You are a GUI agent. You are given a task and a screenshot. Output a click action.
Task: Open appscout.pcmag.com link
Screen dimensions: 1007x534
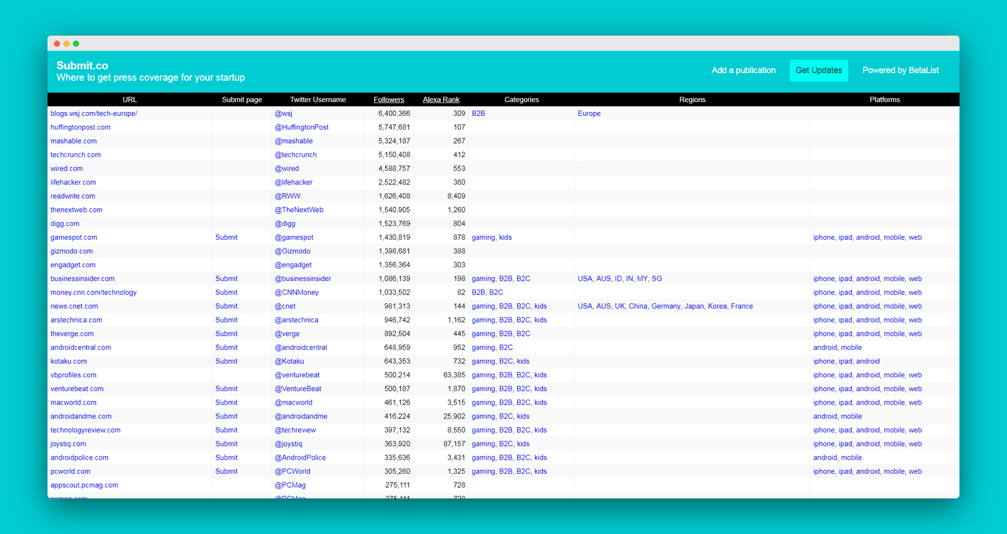84,486
